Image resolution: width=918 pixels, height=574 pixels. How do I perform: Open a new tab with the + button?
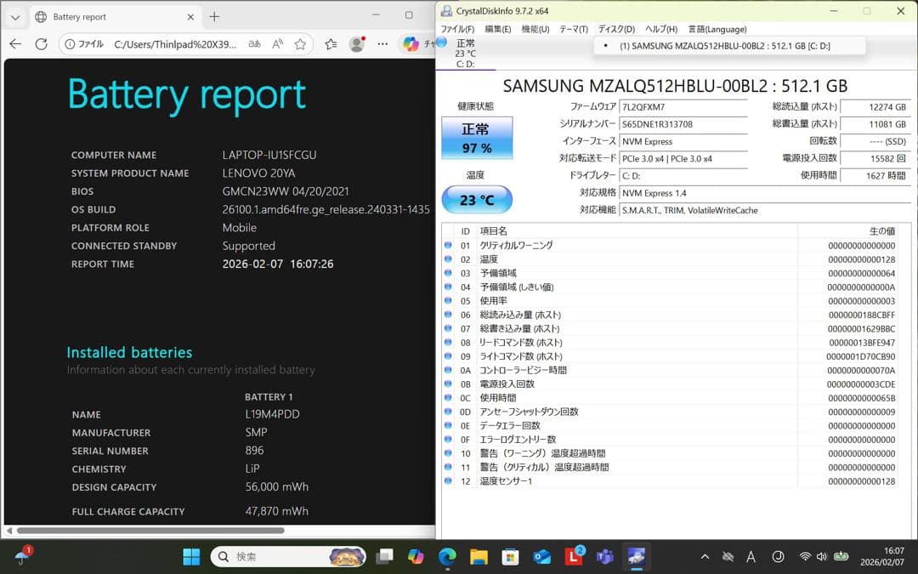[x=213, y=15]
